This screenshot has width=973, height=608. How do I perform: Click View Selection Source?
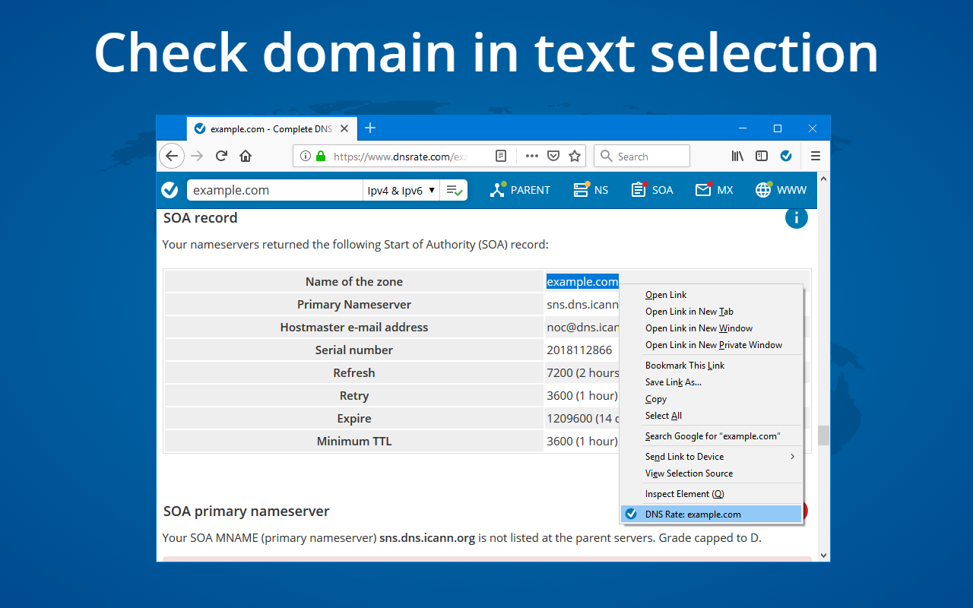click(712, 473)
